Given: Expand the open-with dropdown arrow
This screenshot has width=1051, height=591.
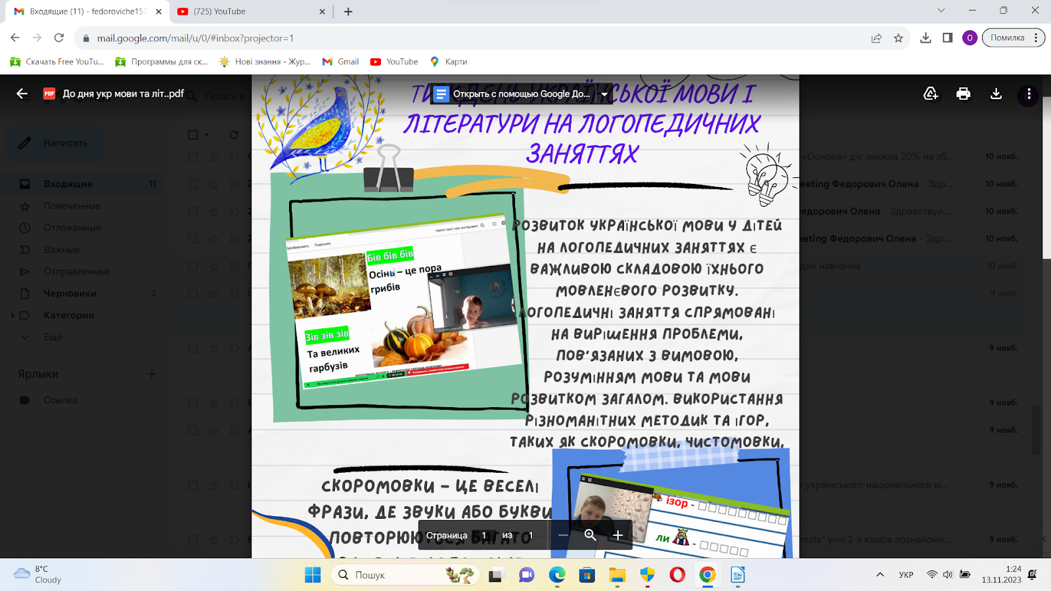Looking at the screenshot, I should 604,94.
